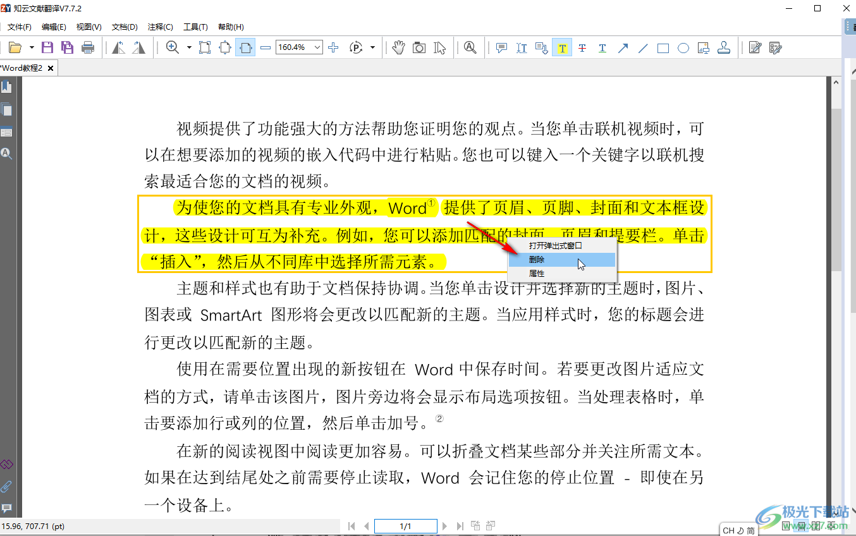Open the 编辑(E) menu
Screen dimensions: 856x536
54,27
